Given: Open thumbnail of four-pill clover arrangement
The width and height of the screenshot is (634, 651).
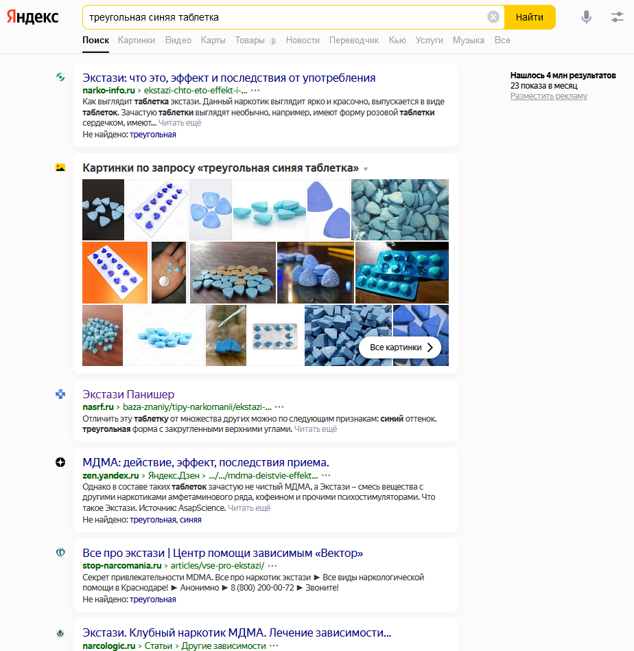Looking at the screenshot, I should click(211, 209).
